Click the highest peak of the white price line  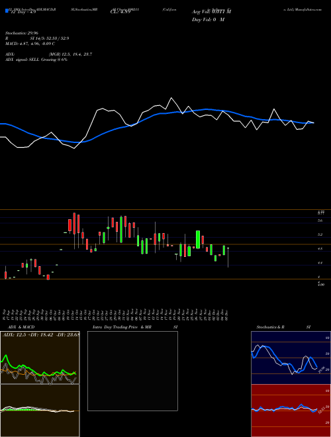click(171, 98)
